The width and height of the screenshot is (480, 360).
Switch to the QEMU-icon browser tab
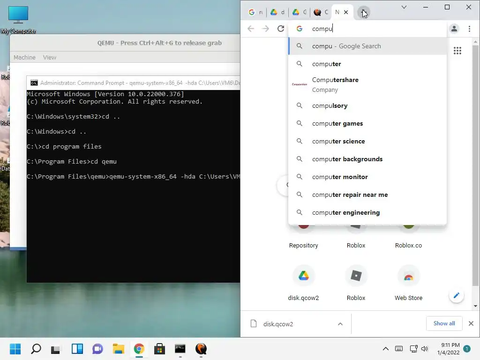click(321, 12)
